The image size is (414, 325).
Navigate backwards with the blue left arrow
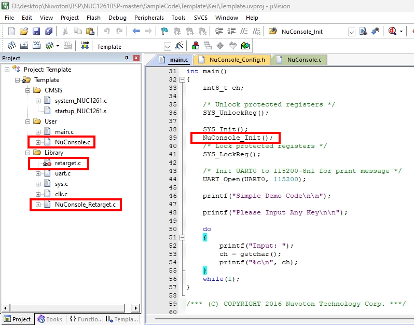point(136,31)
